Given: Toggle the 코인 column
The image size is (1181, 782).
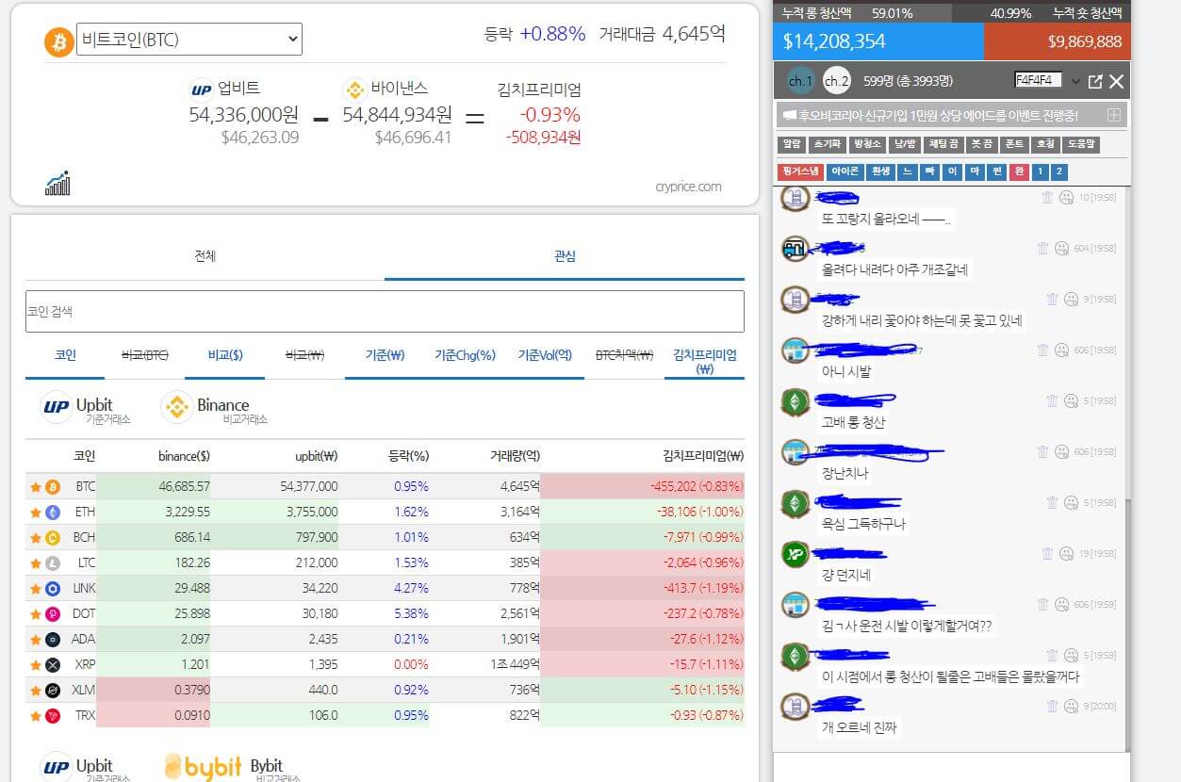Looking at the screenshot, I should coord(65,356).
